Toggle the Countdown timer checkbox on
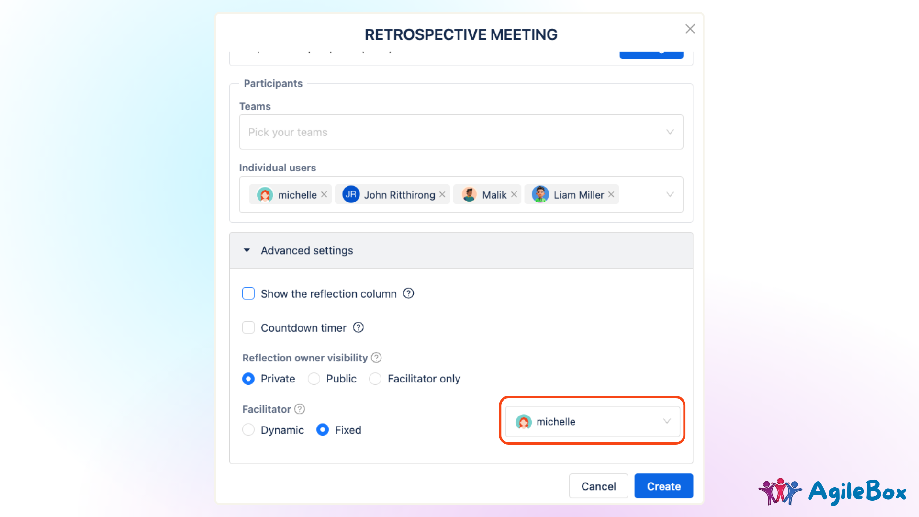 click(248, 327)
